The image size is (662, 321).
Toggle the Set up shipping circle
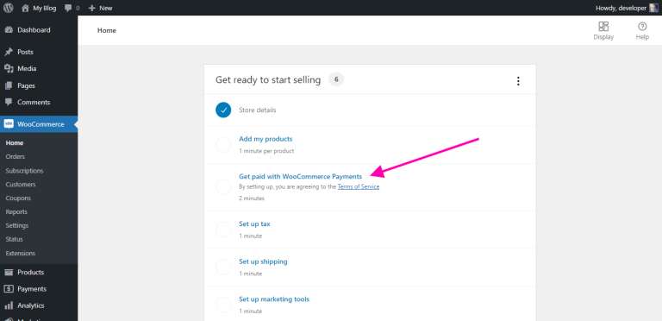click(223, 267)
